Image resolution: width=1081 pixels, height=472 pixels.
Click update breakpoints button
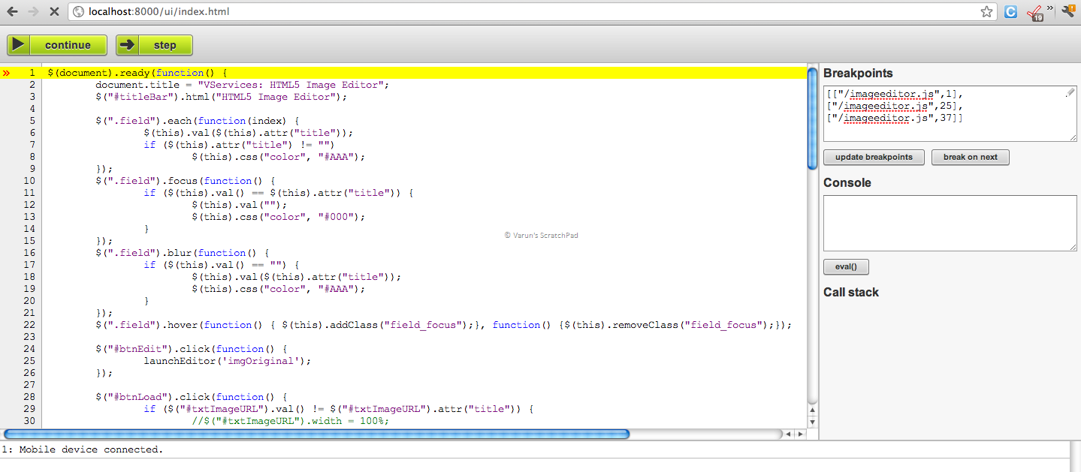pos(874,158)
